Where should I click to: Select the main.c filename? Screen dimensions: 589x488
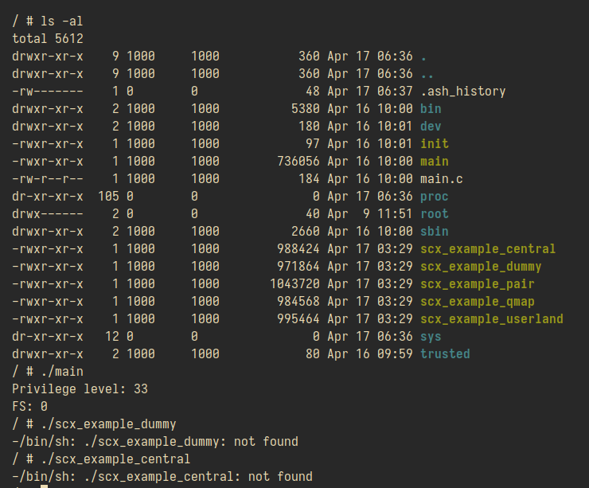pos(442,179)
